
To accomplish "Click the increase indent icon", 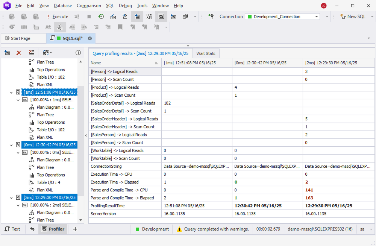I will (83, 27).
